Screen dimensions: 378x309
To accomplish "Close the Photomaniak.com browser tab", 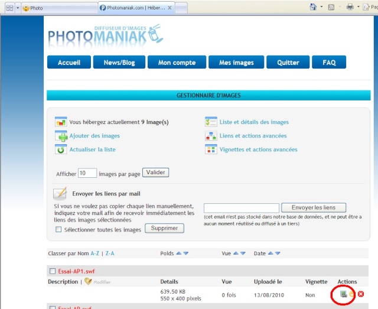I will (170, 8).
